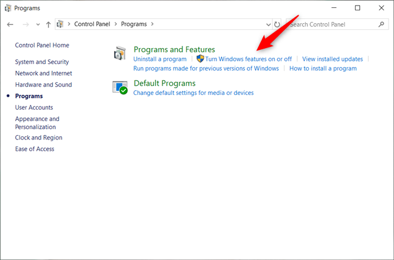The image size is (394, 260).
Task: Click Turn Windows features on or off
Action: [248, 59]
